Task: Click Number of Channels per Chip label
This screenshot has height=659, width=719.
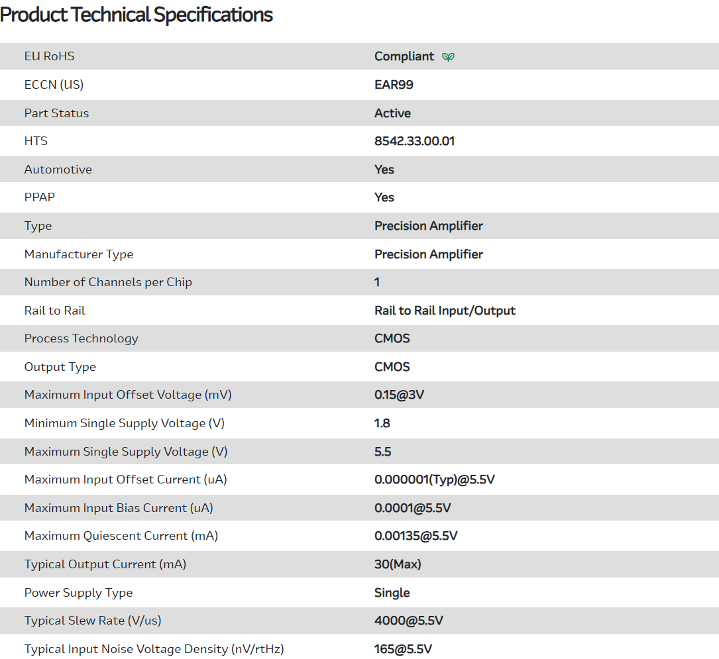Action: 108,282
